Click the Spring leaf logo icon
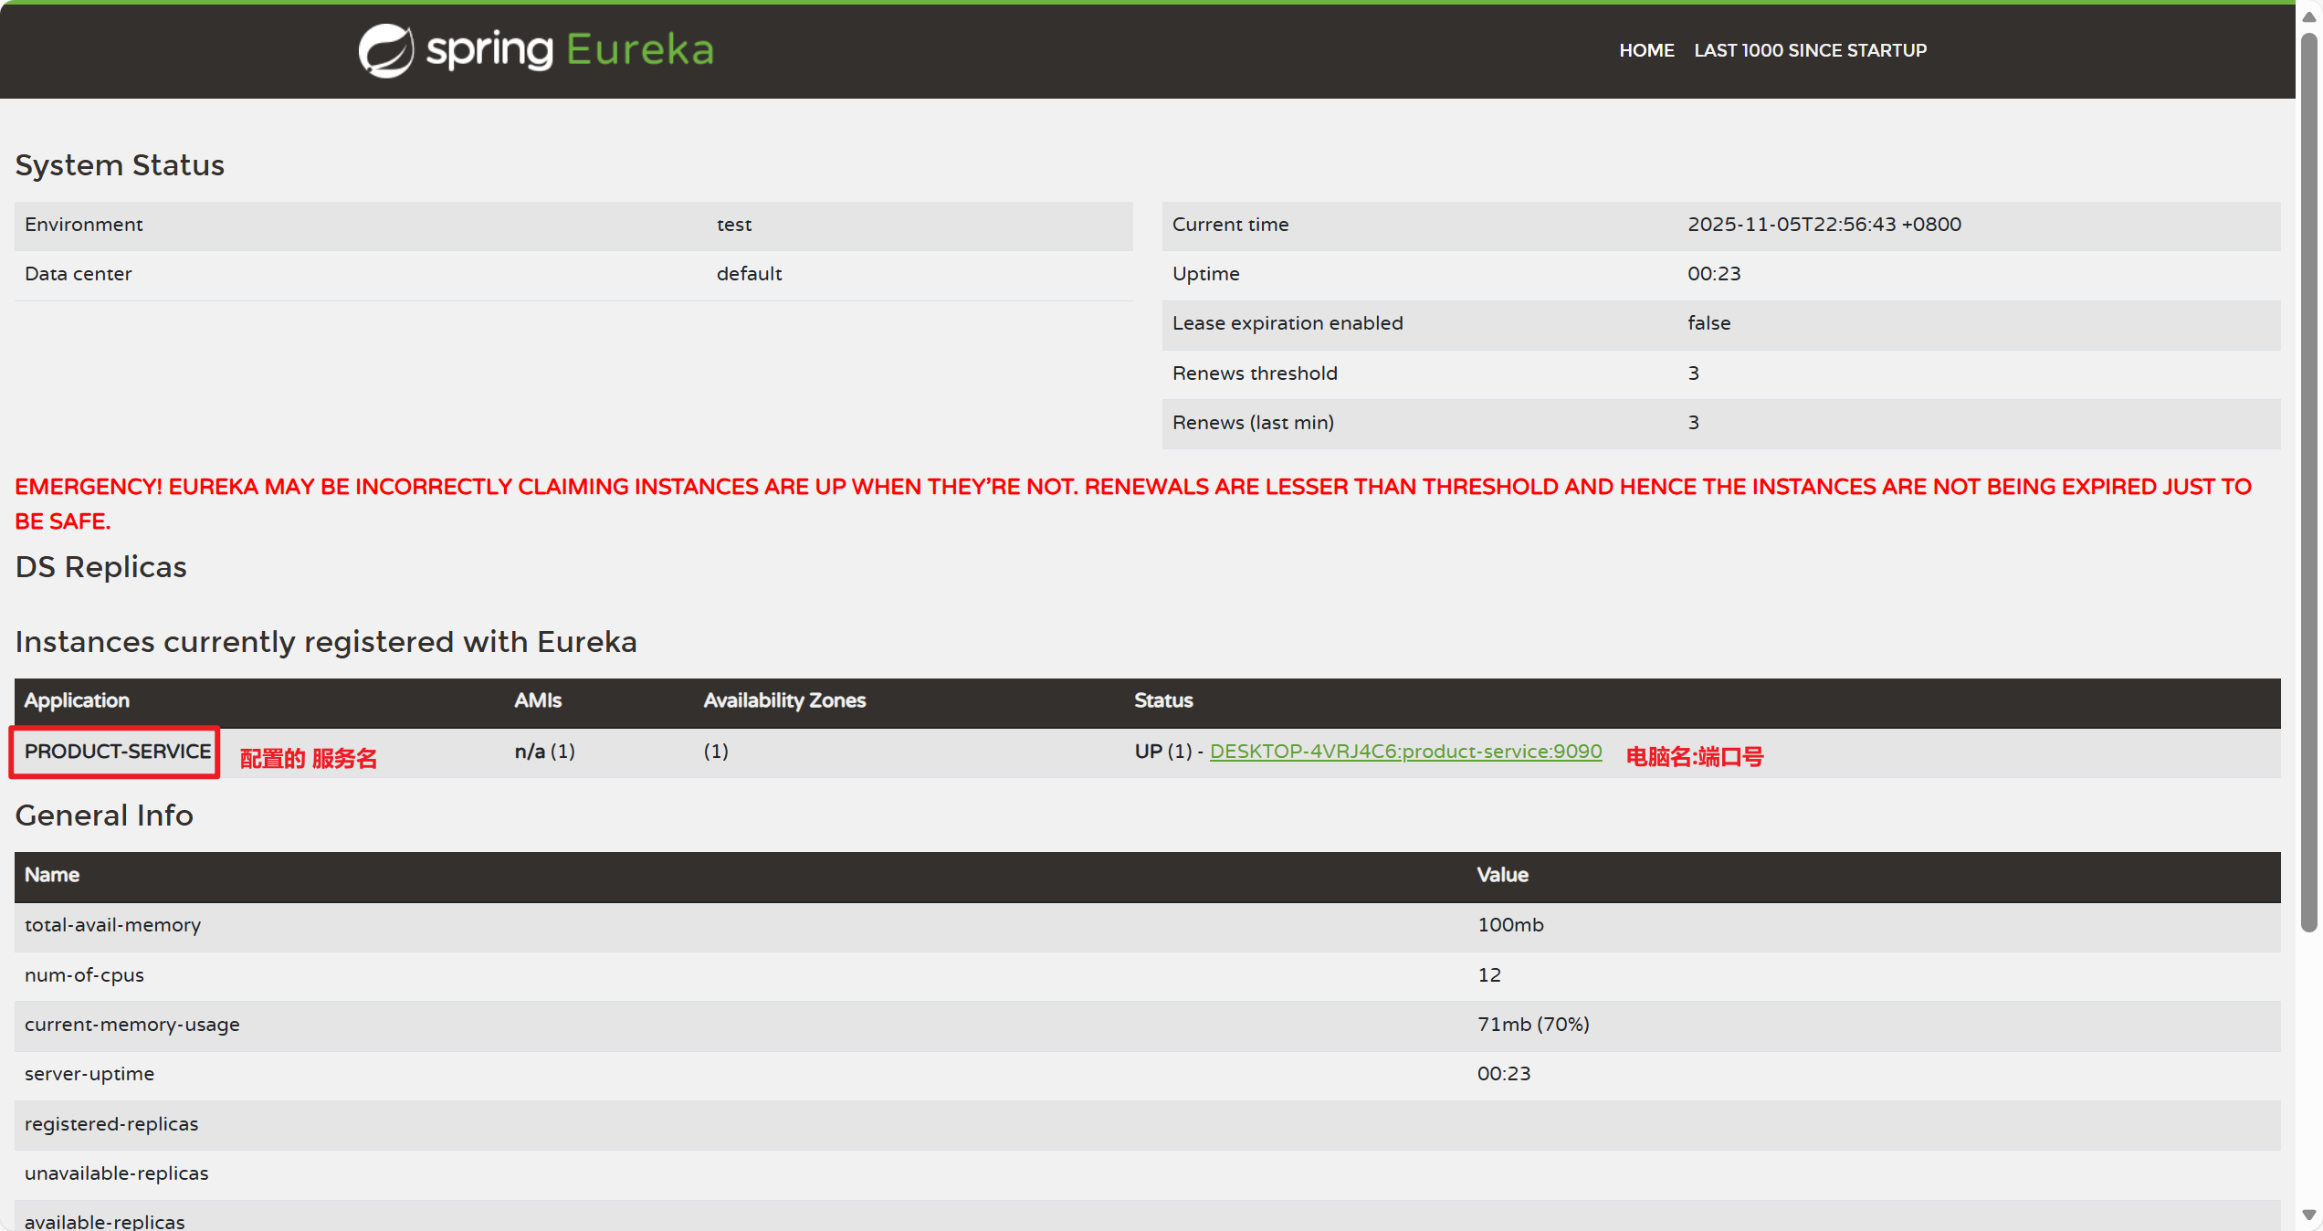The image size is (2323, 1231). click(x=385, y=50)
